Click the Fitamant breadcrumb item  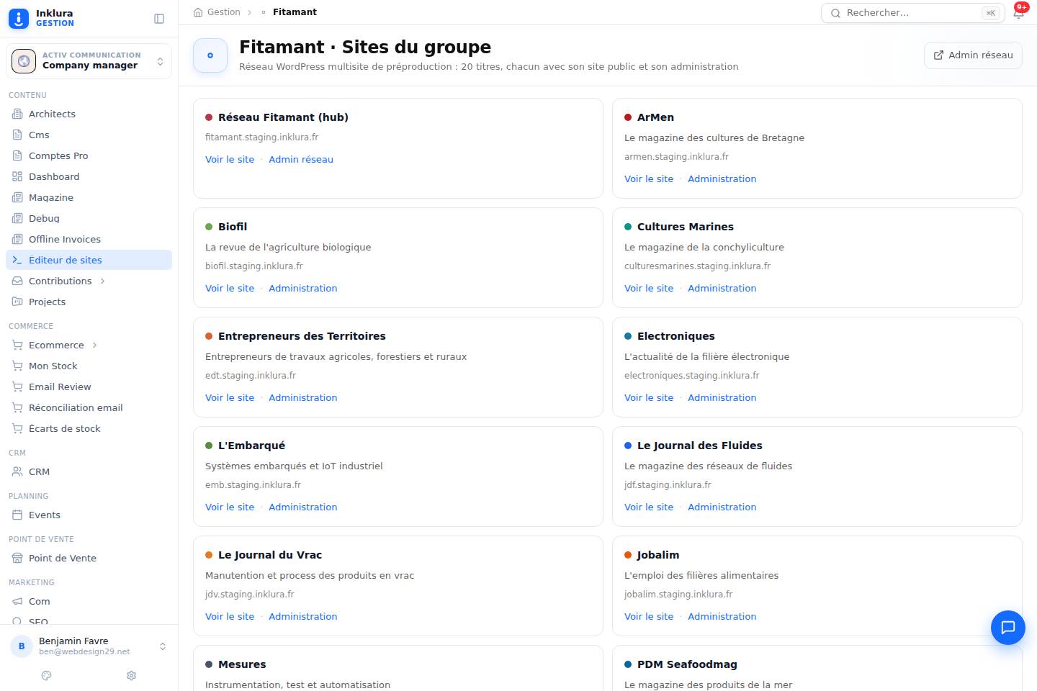tap(295, 12)
